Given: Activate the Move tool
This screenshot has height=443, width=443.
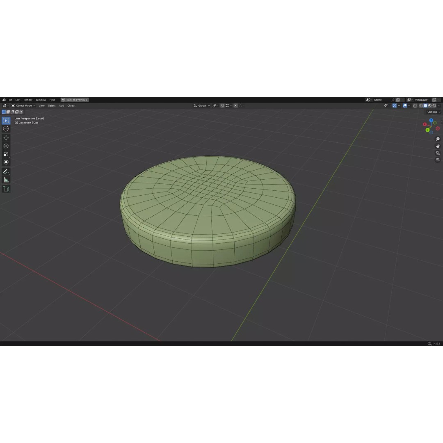Looking at the screenshot, I should [x=6, y=138].
